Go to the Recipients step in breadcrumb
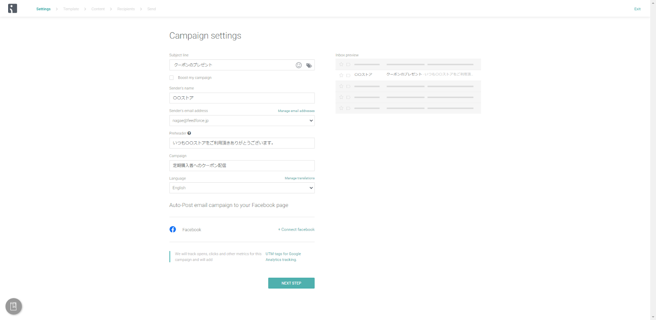The image size is (656, 320). (x=126, y=9)
